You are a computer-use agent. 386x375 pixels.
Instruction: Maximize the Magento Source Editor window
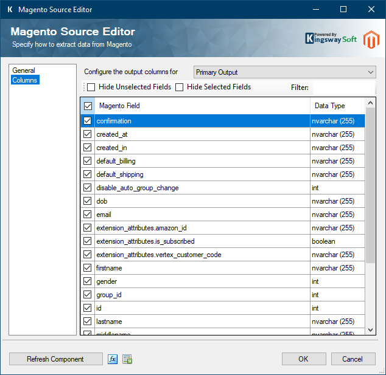(x=343, y=9)
